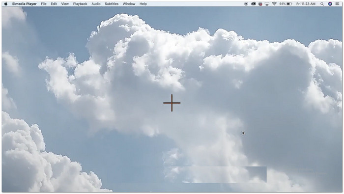Click the red badge status icon

pyautogui.click(x=260, y=4)
